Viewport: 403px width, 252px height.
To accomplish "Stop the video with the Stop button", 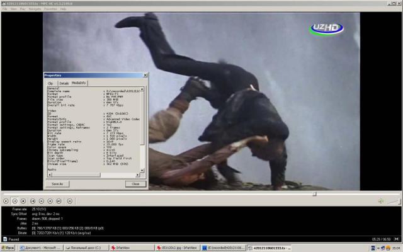I will coord(23,201).
